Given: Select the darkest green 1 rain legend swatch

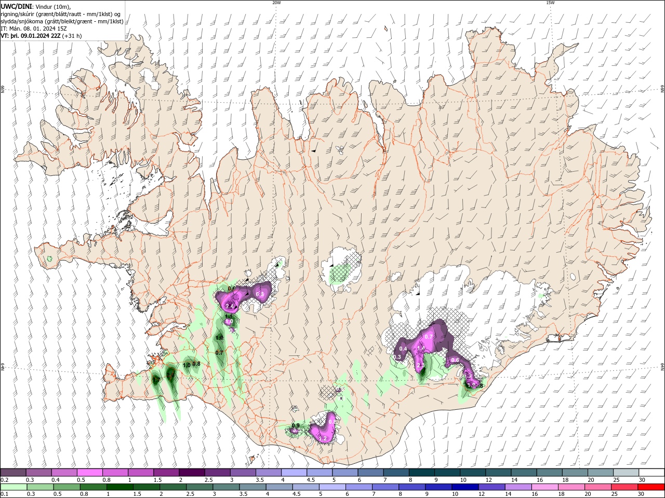Looking at the screenshot, I should point(120,487).
